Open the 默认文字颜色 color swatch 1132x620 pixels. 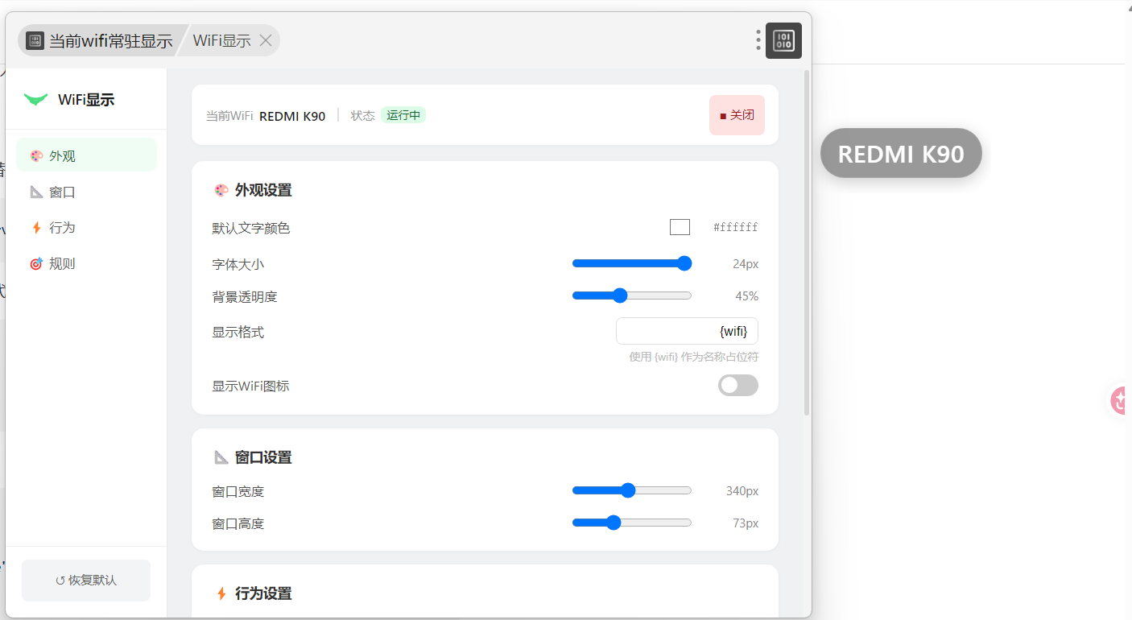point(680,227)
